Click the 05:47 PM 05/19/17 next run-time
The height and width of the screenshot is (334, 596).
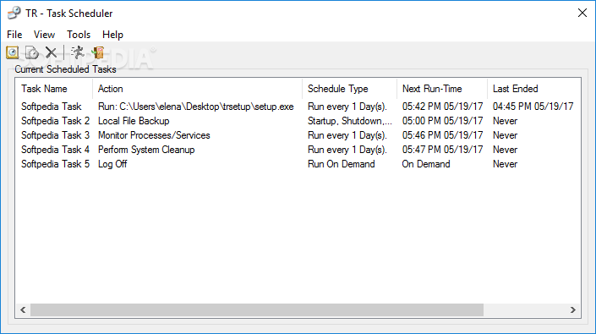[x=442, y=150]
